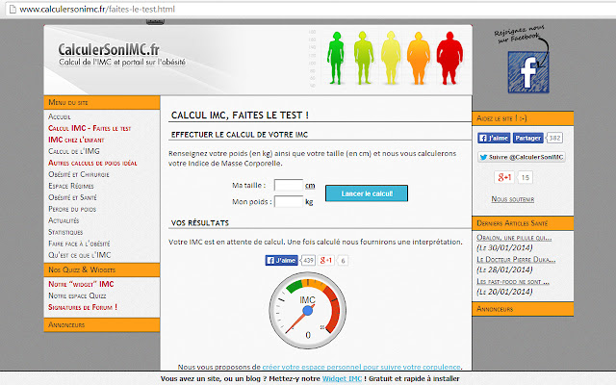Viewport: 616px width, 385px height.
Task: Click Derniers Articles Santé header
Action: pos(523,223)
